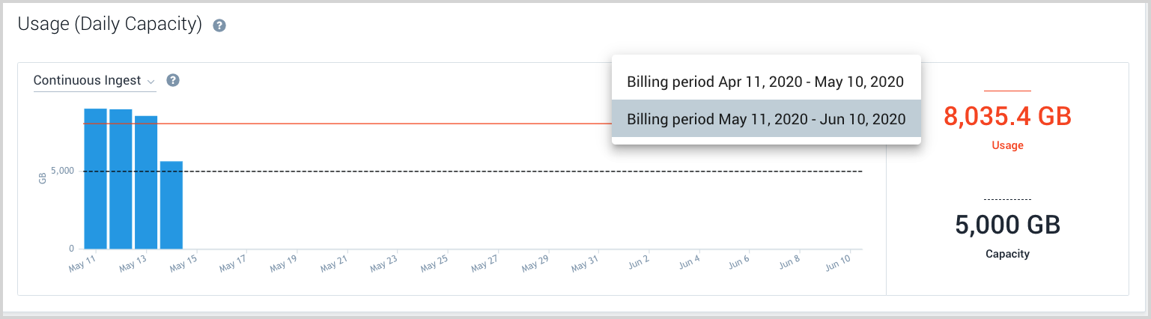
Task: Click the May 13 usage bar
Action: point(146,182)
